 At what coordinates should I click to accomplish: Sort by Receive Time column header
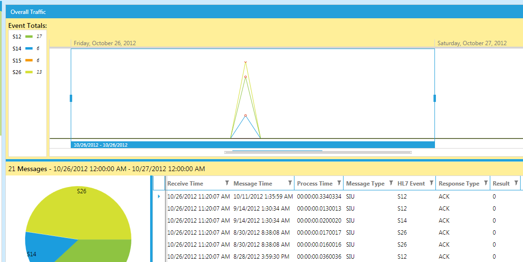[x=185, y=183]
